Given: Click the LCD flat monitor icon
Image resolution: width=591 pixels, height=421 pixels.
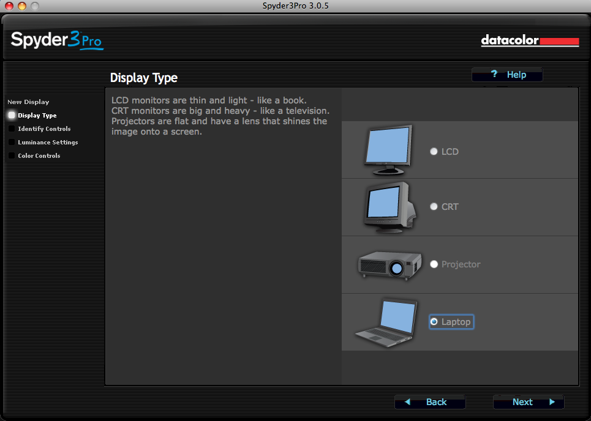Looking at the screenshot, I should click(388, 150).
